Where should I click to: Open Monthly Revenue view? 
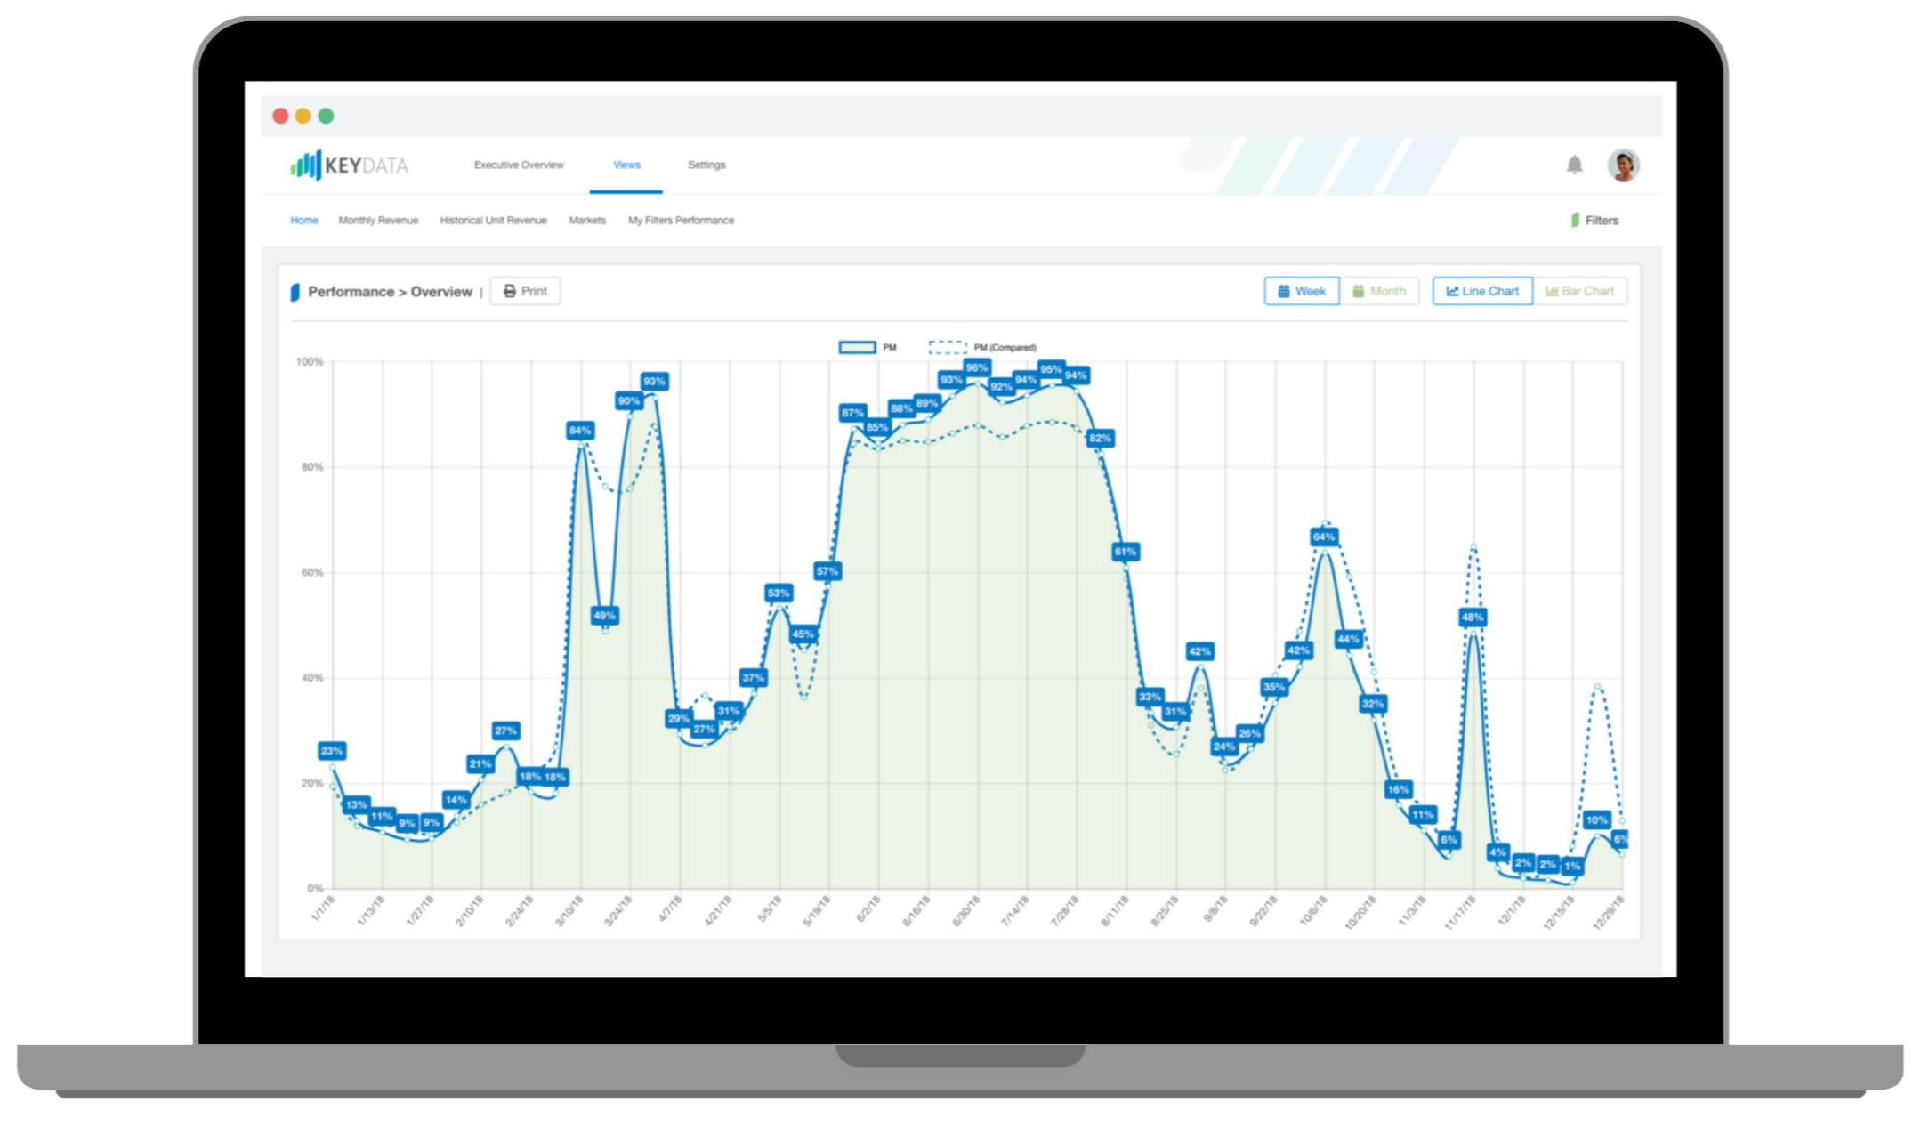tap(378, 220)
